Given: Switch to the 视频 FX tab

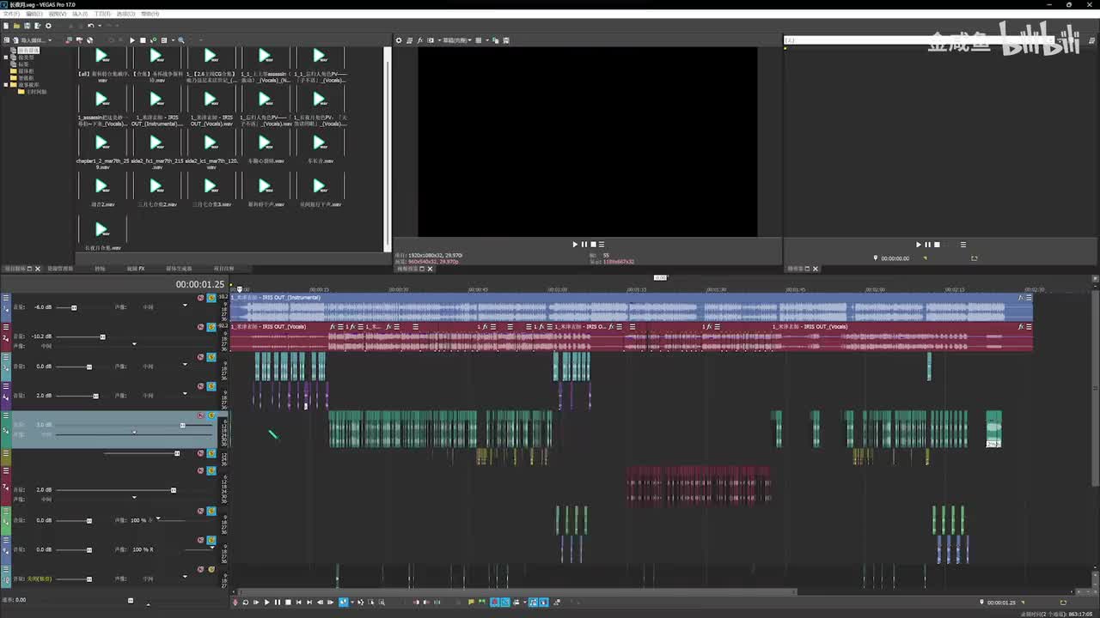Looking at the screenshot, I should (x=136, y=269).
